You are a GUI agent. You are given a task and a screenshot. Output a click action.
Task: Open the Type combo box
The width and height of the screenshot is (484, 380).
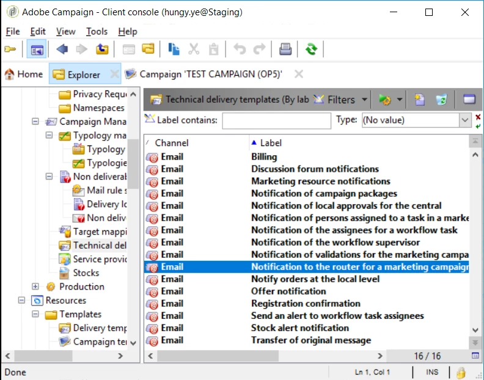point(417,120)
